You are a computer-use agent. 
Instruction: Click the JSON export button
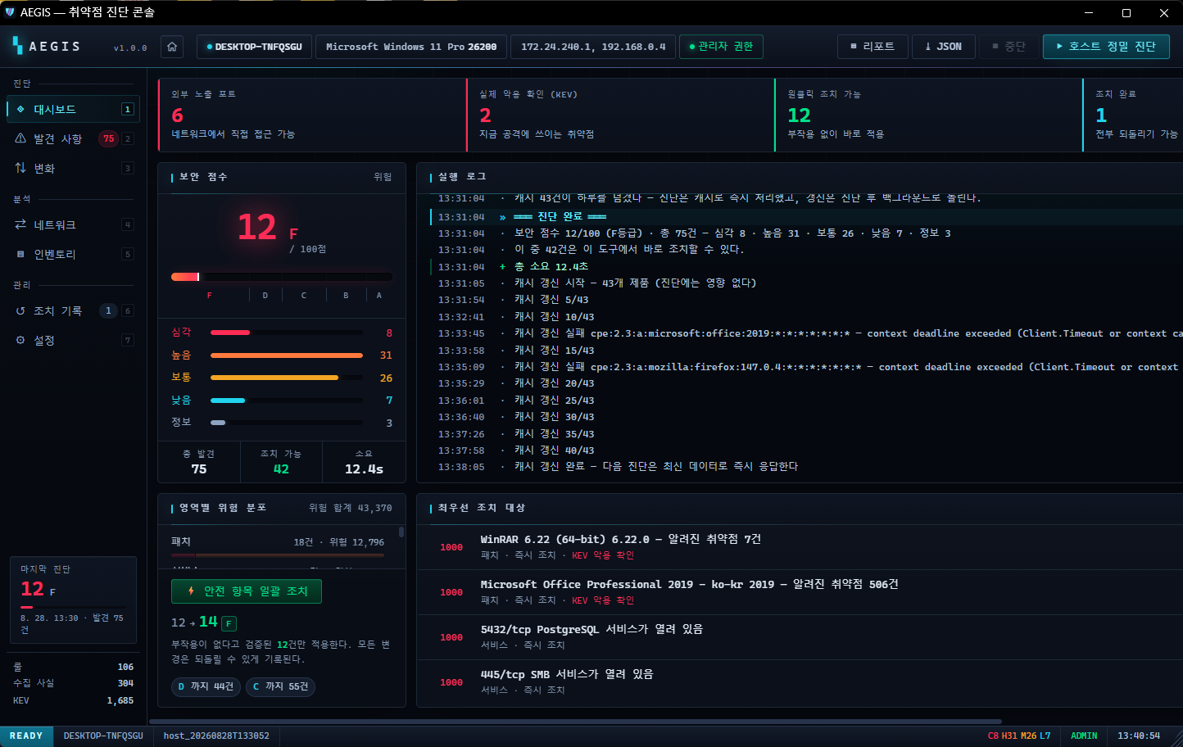point(944,47)
